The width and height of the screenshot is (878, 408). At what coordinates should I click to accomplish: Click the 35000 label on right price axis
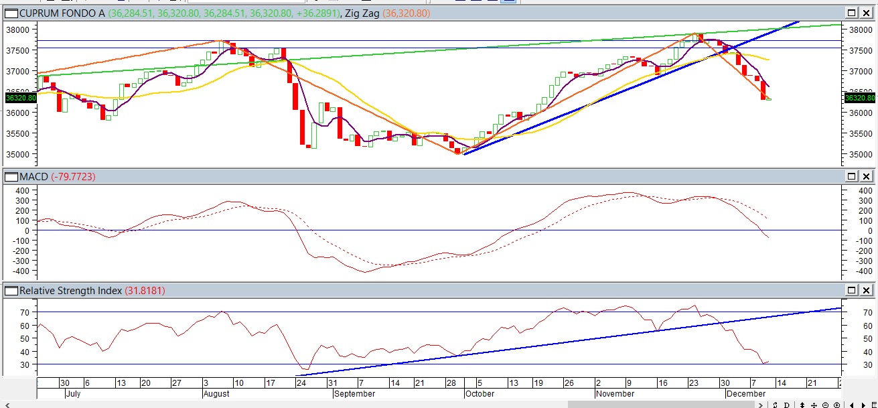click(x=860, y=154)
